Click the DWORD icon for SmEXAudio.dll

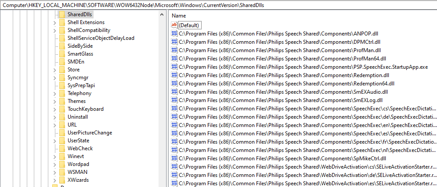tap(174, 92)
